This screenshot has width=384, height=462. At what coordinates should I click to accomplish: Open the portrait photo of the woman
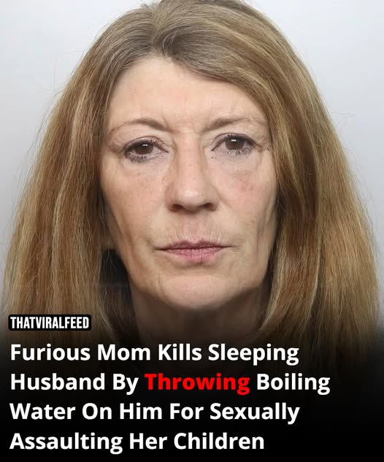pyautogui.click(x=191, y=165)
